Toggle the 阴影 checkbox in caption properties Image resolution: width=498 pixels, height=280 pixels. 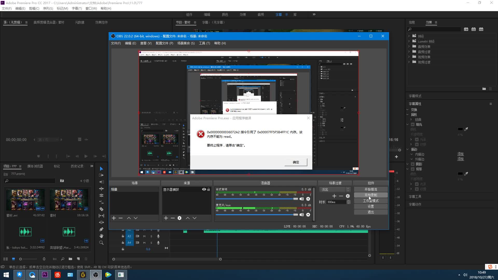[413, 164]
